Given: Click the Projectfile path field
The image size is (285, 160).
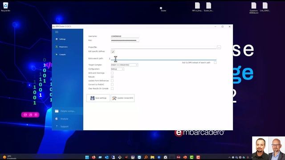Looking at the screenshot, I should pos(163,47).
